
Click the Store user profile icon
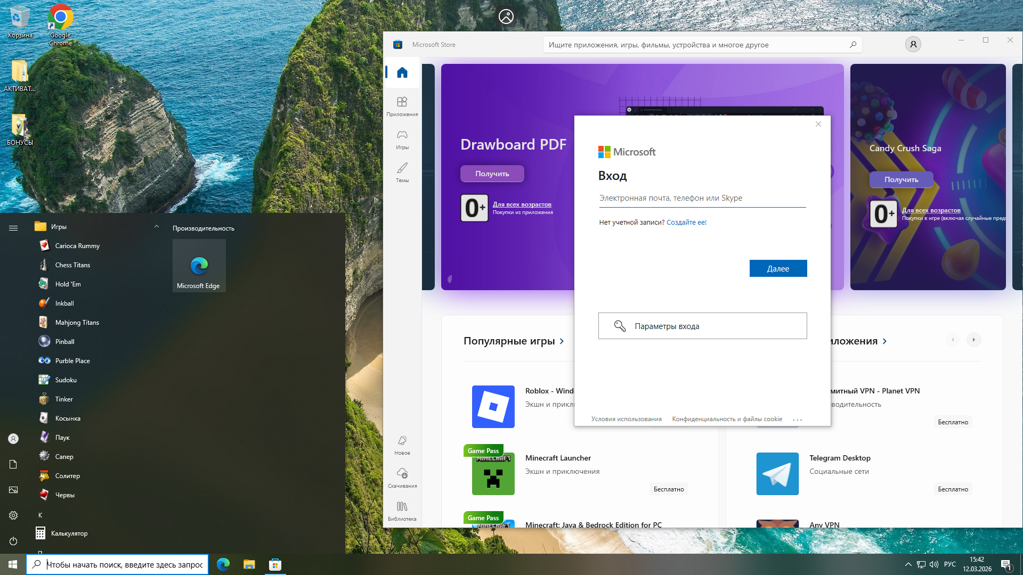[913, 45]
